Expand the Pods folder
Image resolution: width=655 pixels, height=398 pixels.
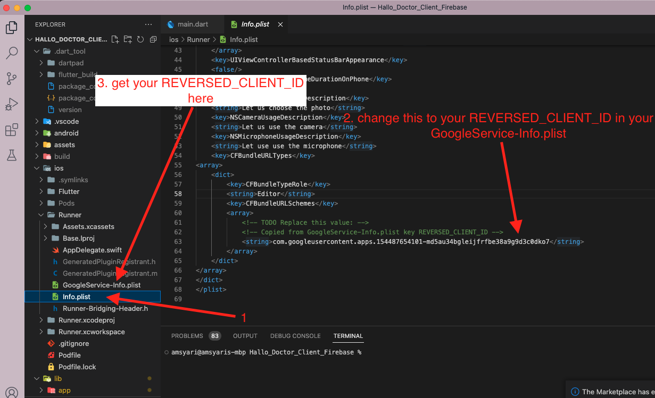tap(66, 203)
